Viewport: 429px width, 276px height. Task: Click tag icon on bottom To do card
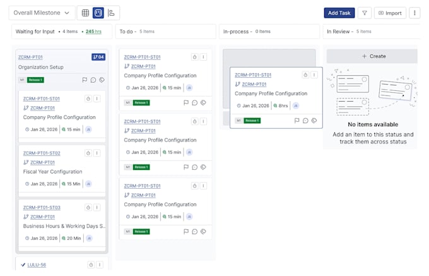[x=203, y=231]
